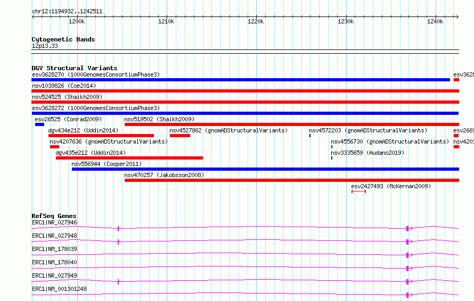This screenshot has width=474, height=301.
Task: Open the esv26525 (Conrad2009) label
Action: coord(68,119)
